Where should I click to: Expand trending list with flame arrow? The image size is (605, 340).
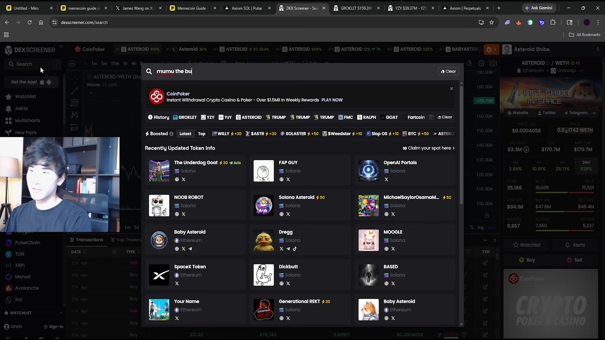point(492,49)
